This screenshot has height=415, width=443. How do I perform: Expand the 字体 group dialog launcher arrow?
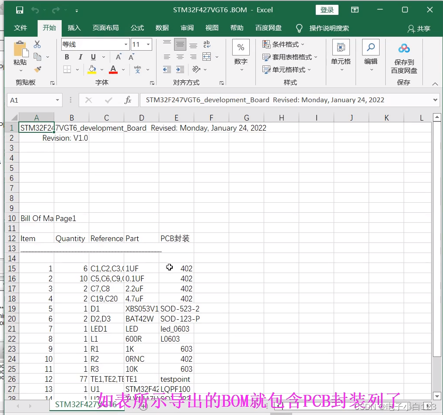[152, 82]
